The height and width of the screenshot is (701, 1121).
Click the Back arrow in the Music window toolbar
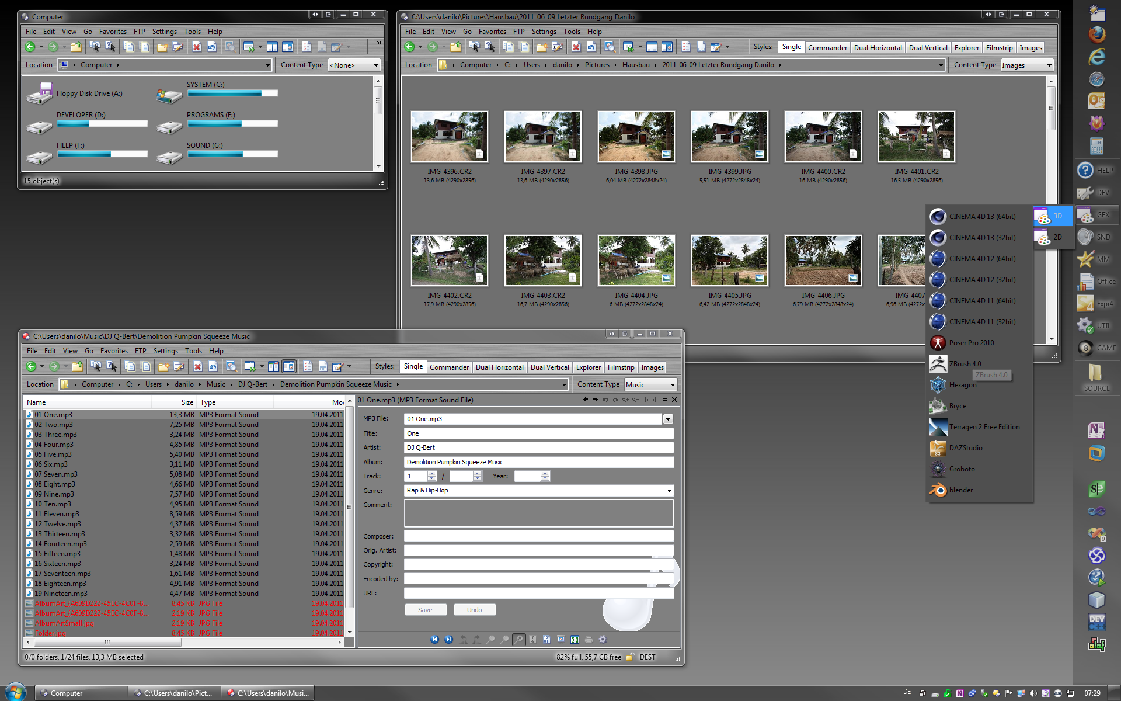[31, 366]
